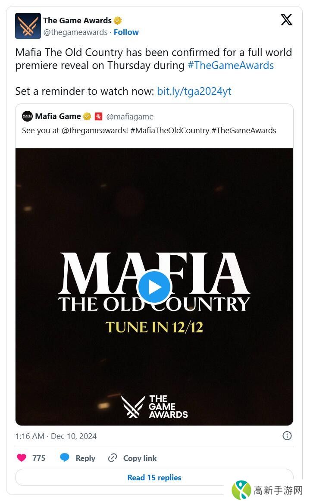Click the blue reply speech bubble icon
The image size is (310, 501).
(x=65, y=457)
